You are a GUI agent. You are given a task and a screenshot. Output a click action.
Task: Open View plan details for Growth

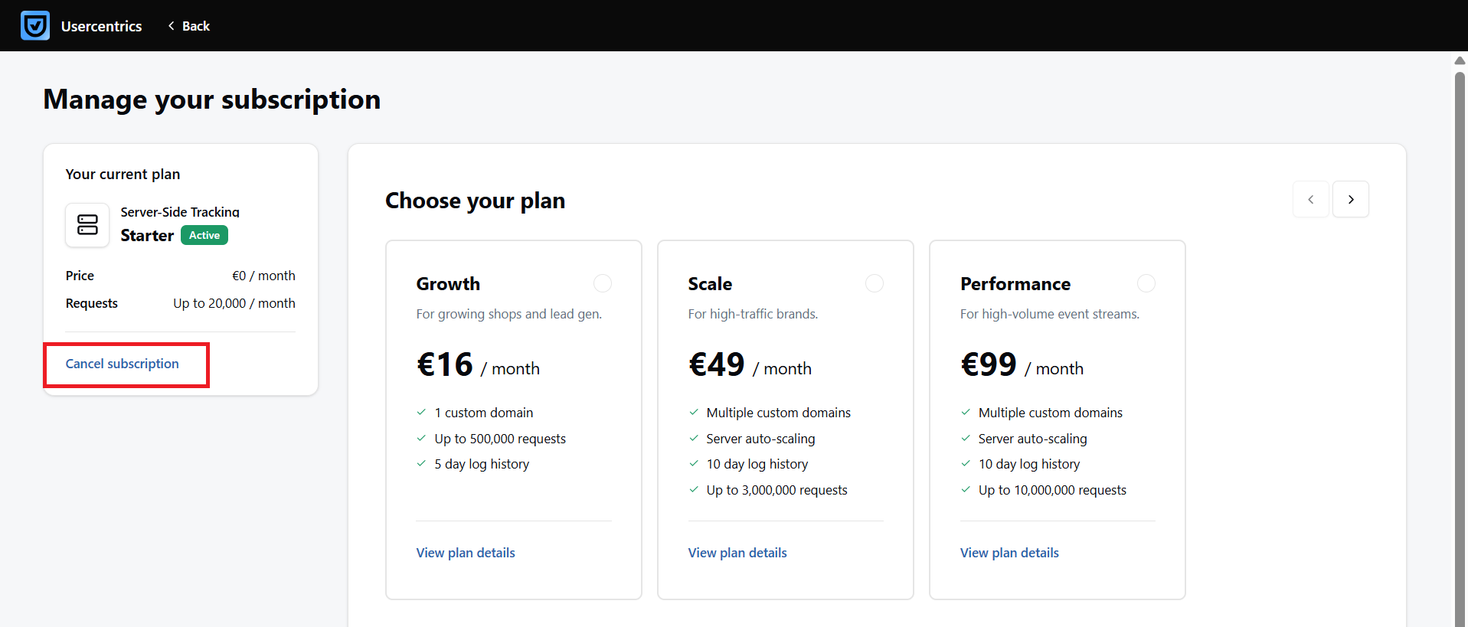click(x=466, y=553)
